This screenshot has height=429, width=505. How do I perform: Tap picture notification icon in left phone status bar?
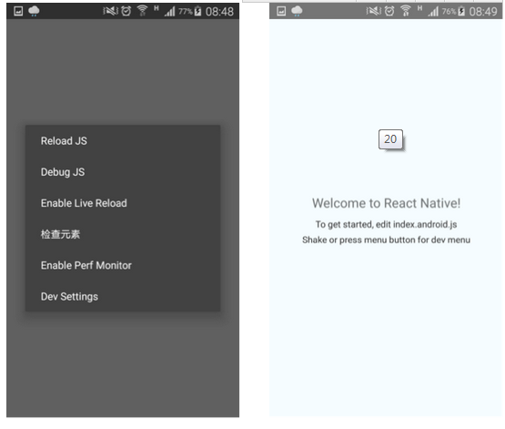(18, 11)
